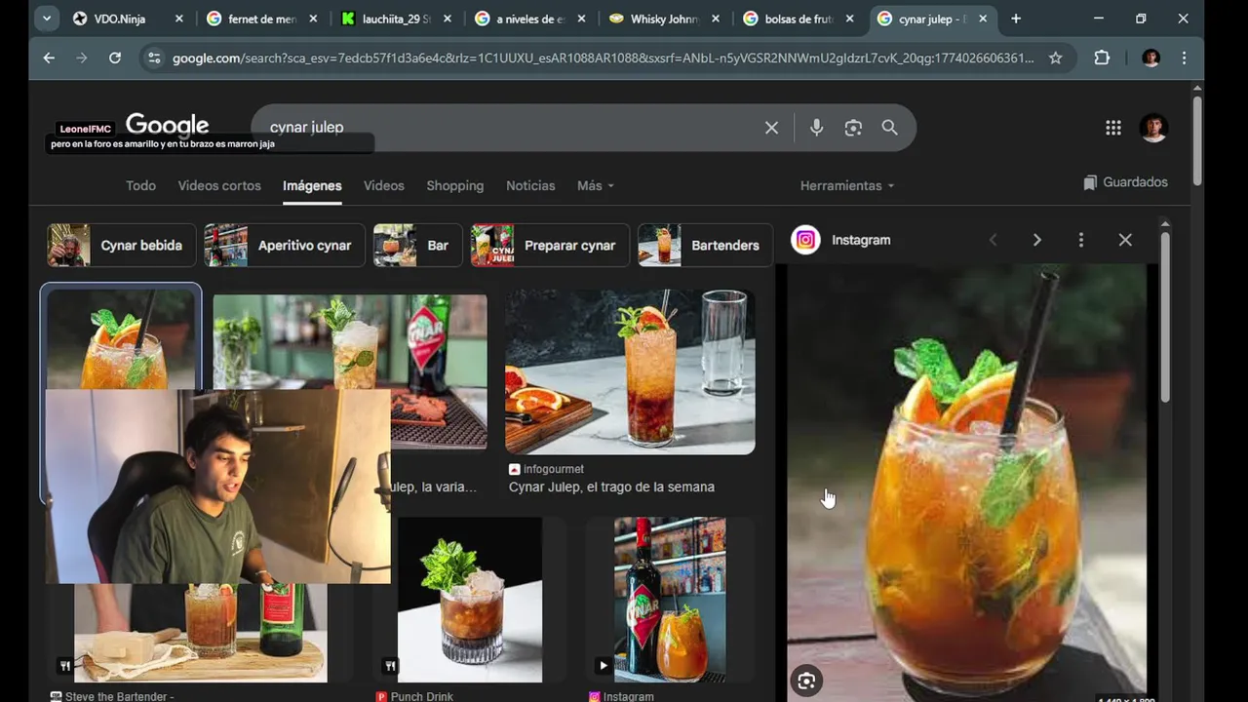Reload the current page
This screenshot has width=1248, height=702.
(x=115, y=58)
